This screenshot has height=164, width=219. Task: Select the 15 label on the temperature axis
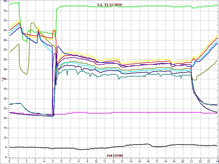(x=5, y=128)
